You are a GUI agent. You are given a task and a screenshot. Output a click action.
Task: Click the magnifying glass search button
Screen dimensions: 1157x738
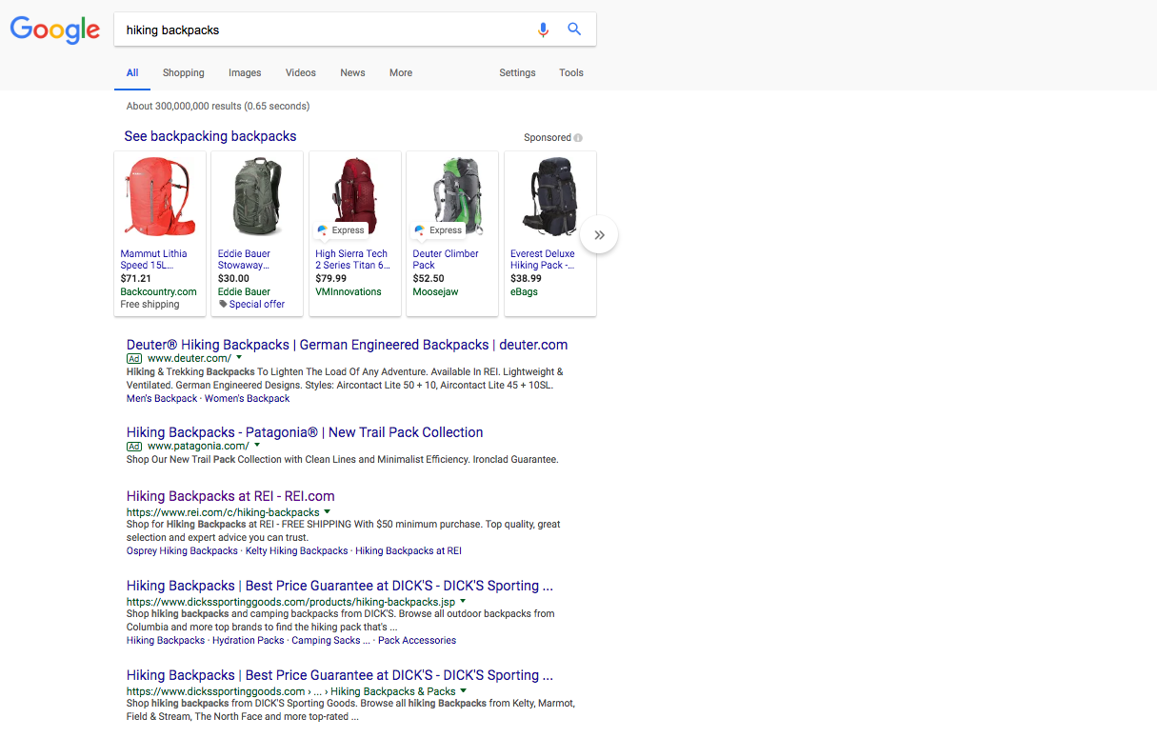point(574,30)
